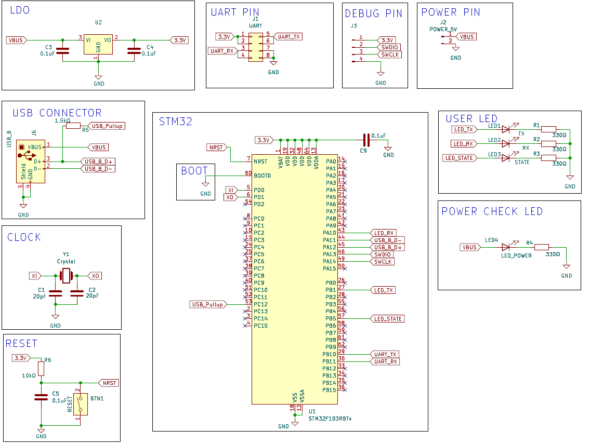Click the USB_Pullup label at pin PC12

pos(208,304)
